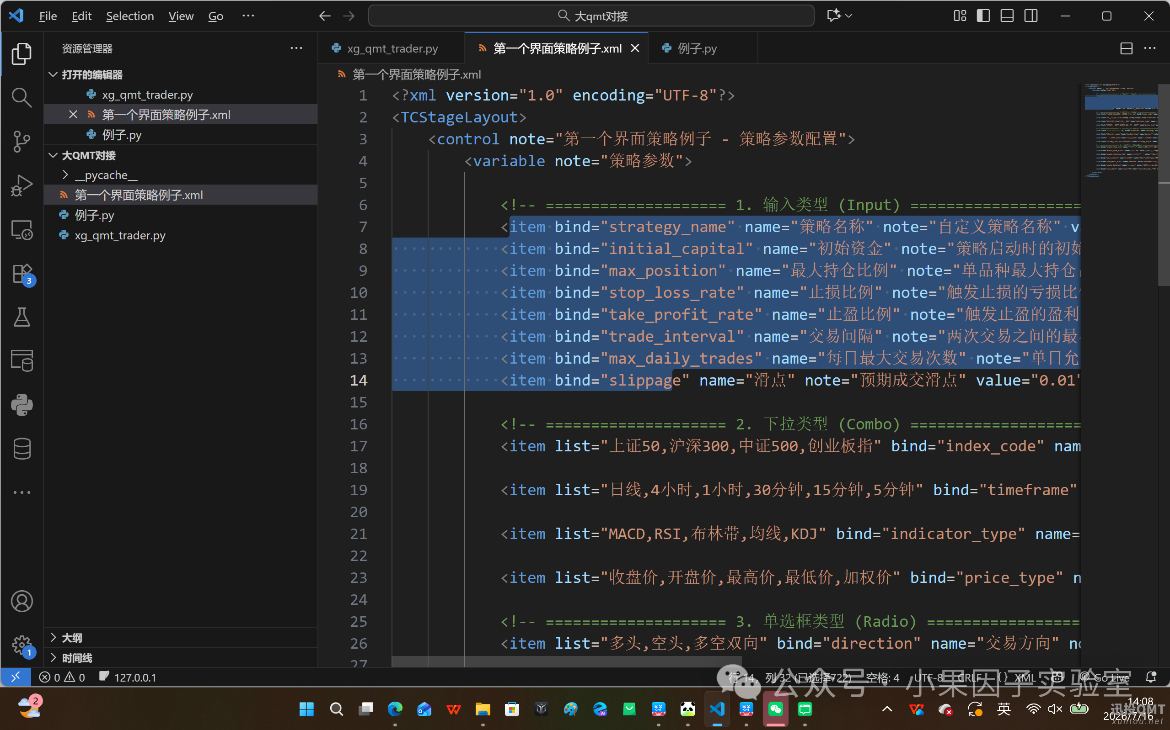1170x730 pixels.
Task: Open Microsoft Edge from the taskbar
Action: pyautogui.click(x=395, y=709)
